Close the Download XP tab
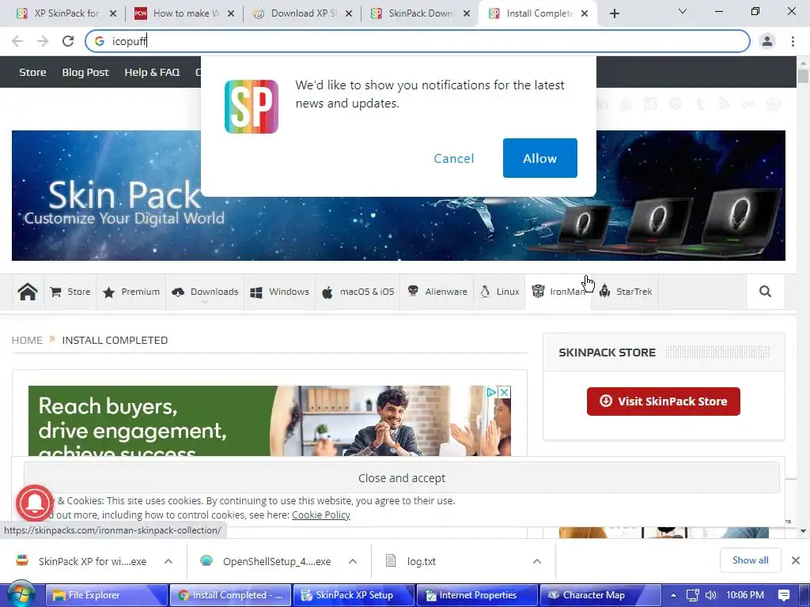The width and height of the screenshot is (810, 607). pyautogui.click(x=349, y=13)
